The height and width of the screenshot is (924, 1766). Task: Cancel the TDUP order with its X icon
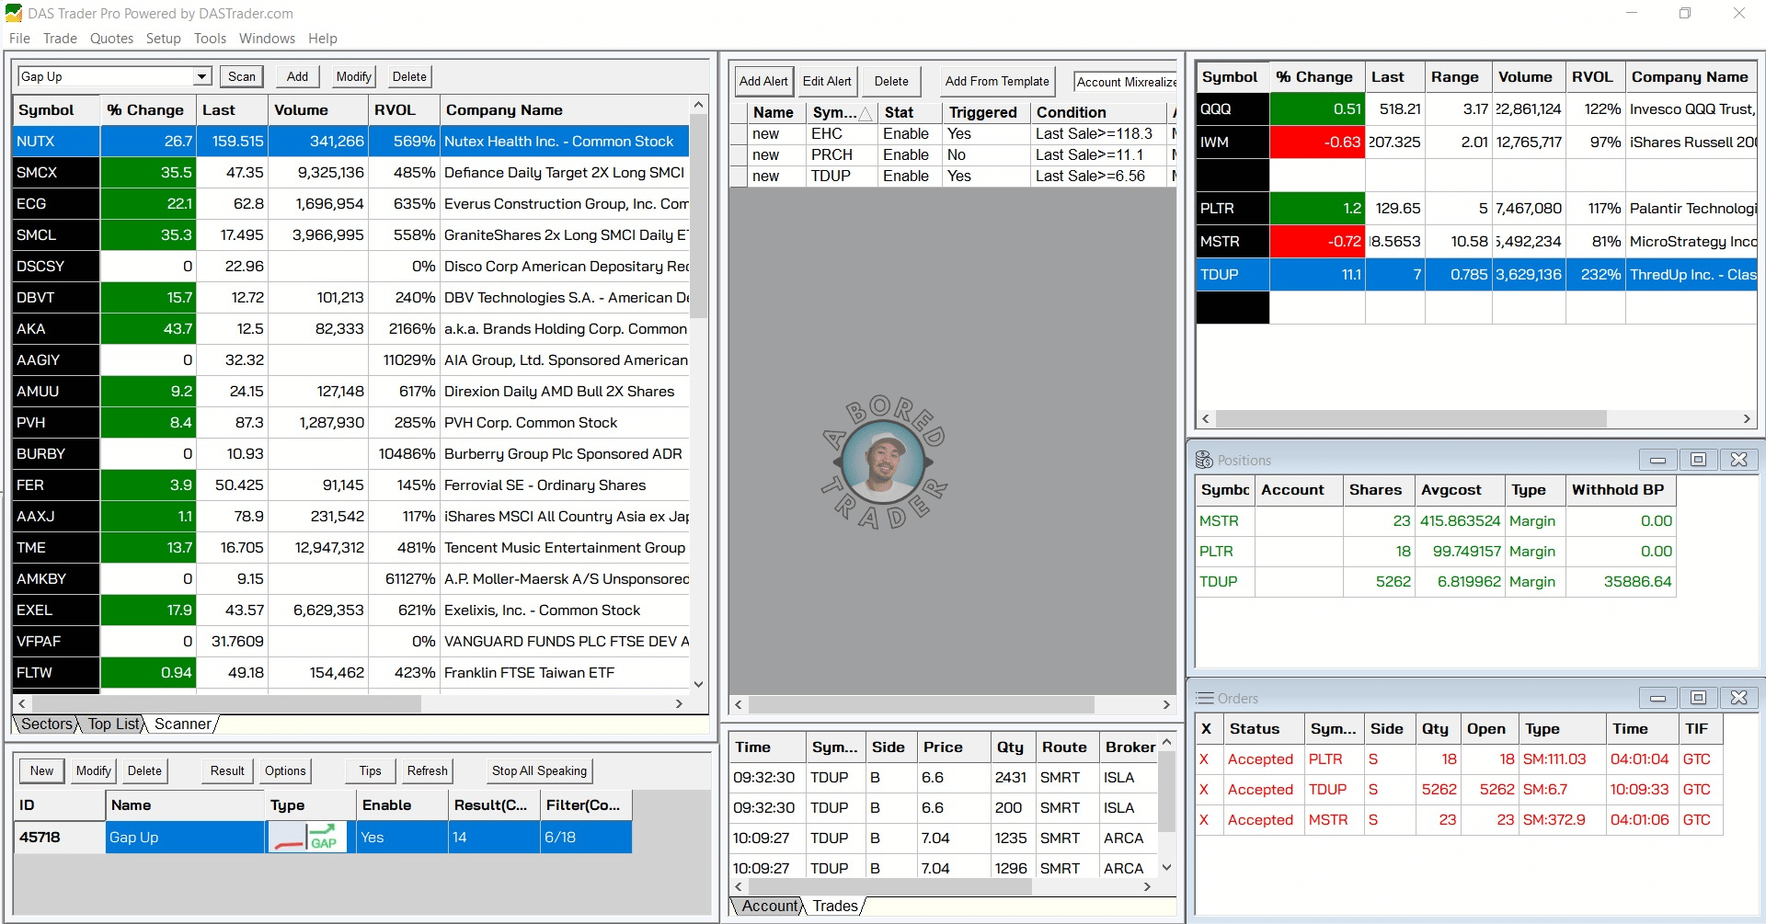[1206, 789]
